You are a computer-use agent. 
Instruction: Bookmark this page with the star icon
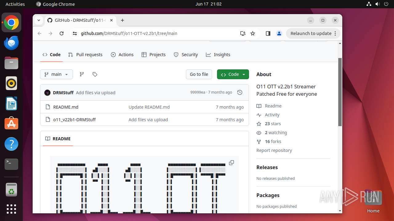tap(253, 33)
